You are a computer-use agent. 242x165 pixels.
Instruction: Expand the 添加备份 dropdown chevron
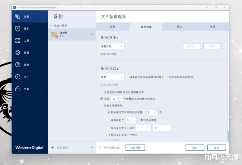click(x=92, y=148)
